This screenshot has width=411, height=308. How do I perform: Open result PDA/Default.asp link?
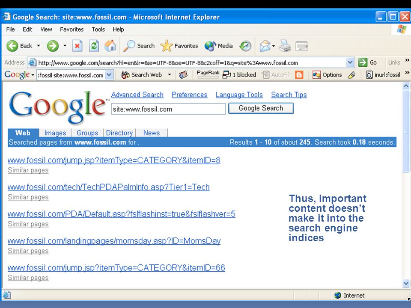click(121, 214)
